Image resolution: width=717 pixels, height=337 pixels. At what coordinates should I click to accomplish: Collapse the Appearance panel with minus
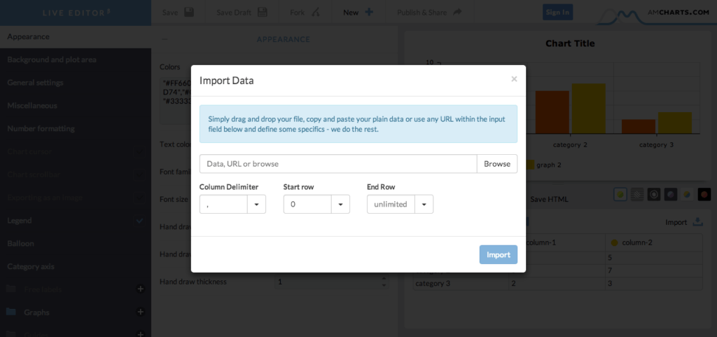pyautogui.click(x=165, y=39)
